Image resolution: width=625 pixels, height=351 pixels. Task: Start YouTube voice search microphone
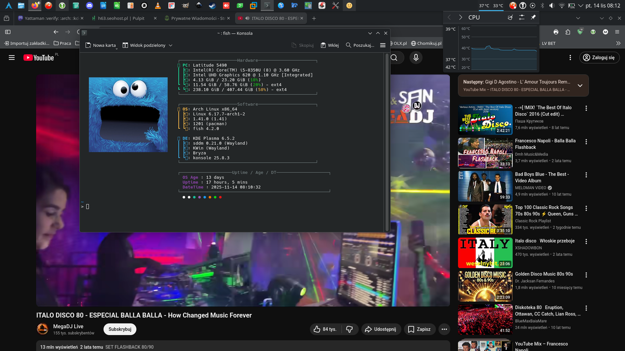[416, 58]
